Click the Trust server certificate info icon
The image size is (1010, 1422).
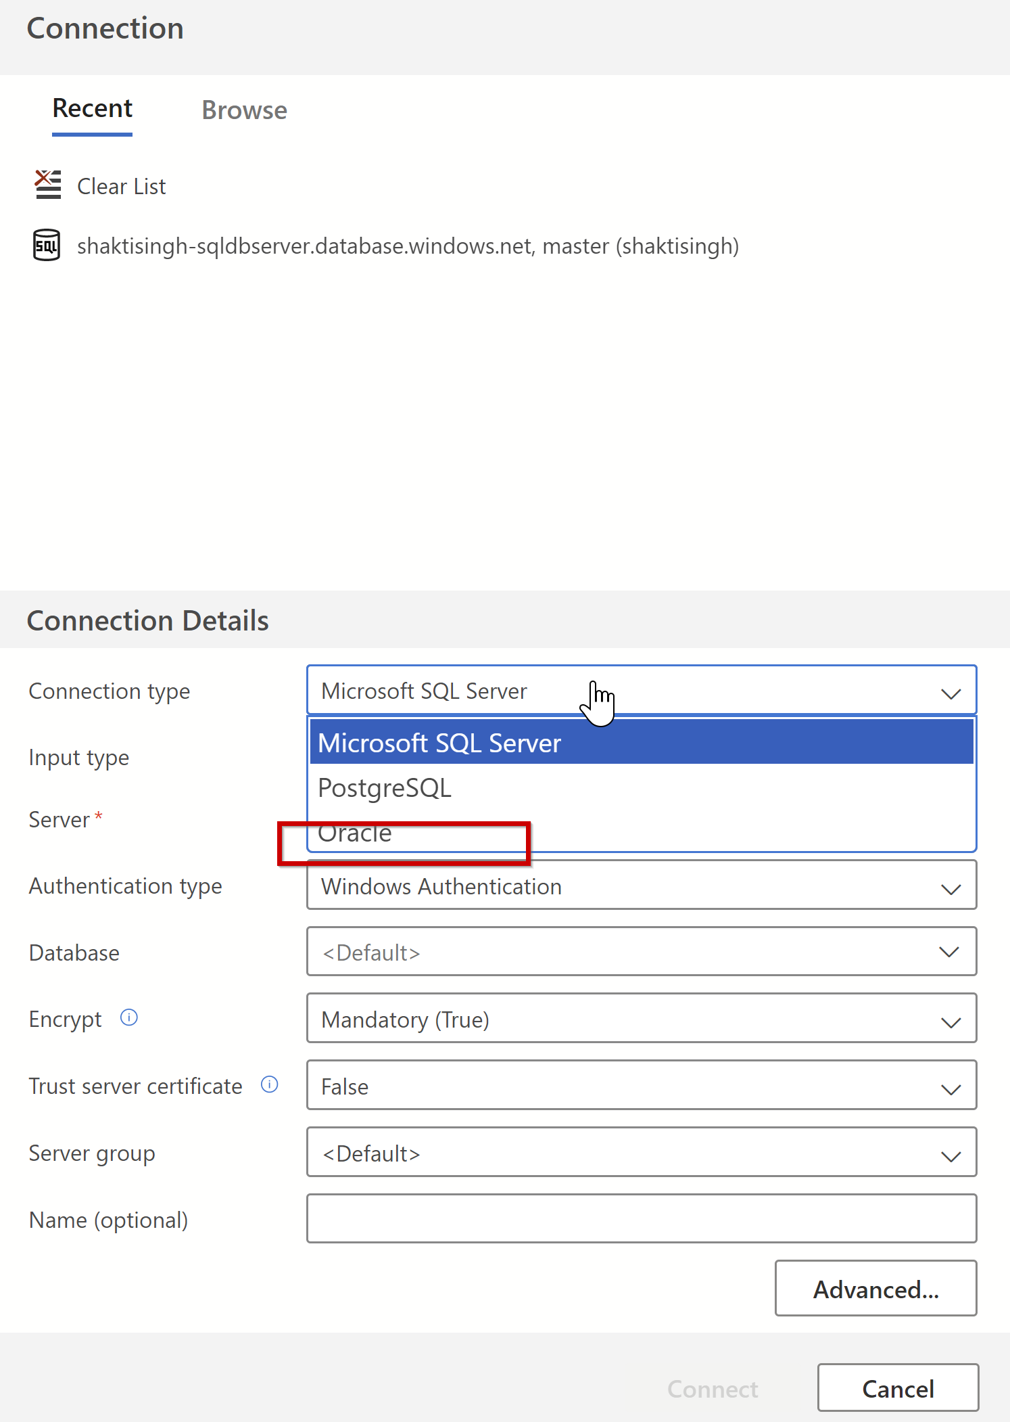[270, 1084]
